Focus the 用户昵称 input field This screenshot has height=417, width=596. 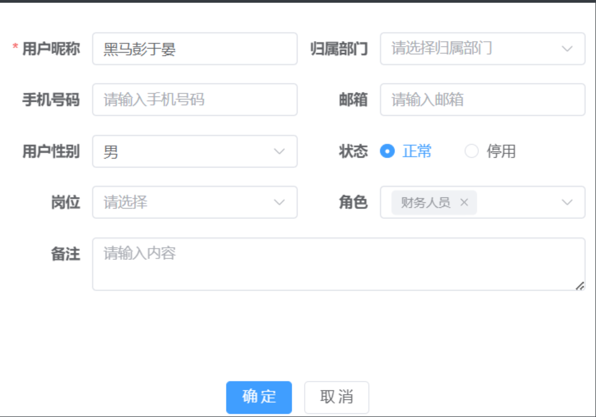tap(195, 49)
